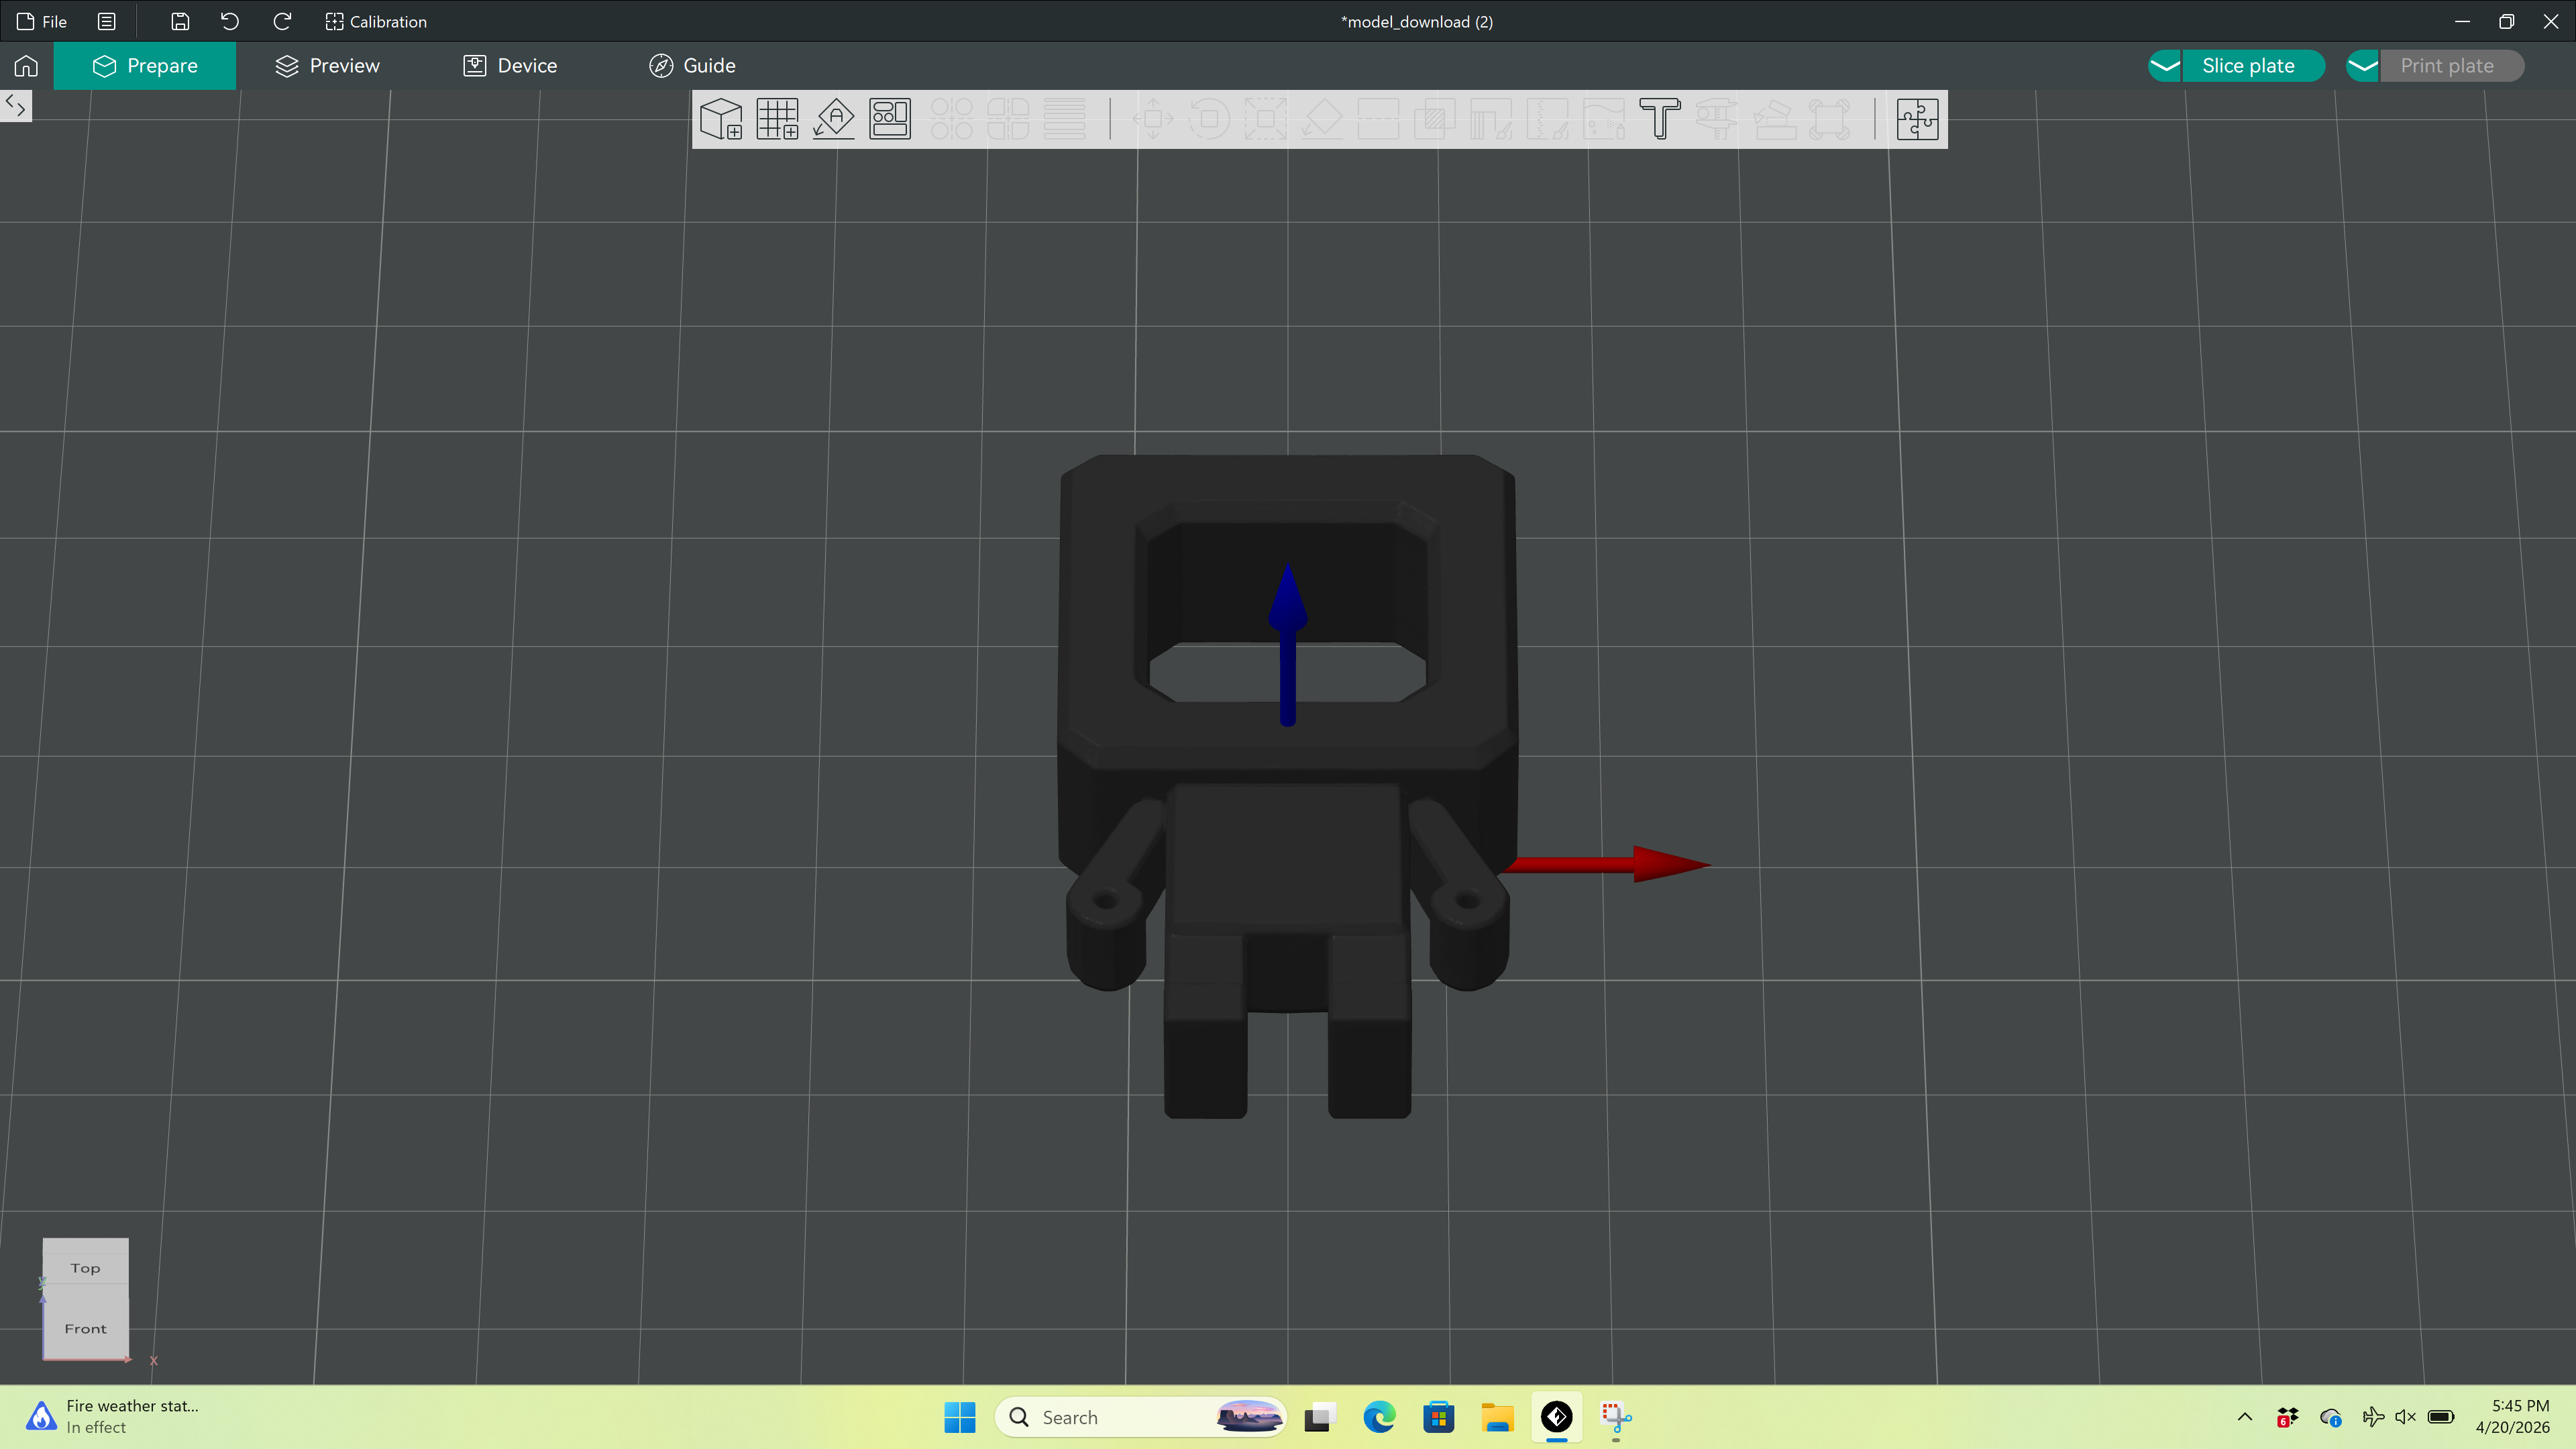
Task: Select the Scale tool icon
Action: click(1265, 119)
